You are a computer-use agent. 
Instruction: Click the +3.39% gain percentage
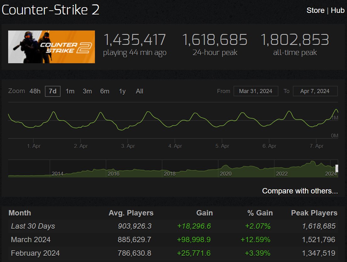(x=258, y=253)
